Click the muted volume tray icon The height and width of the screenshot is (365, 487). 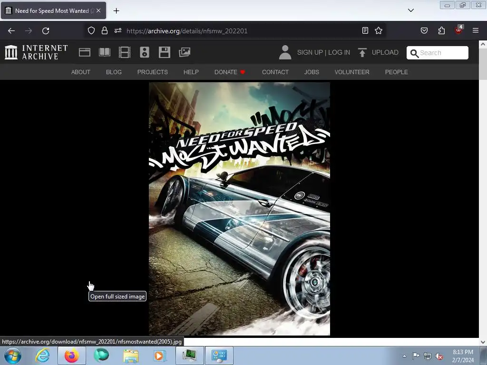[x=439, y=356]
